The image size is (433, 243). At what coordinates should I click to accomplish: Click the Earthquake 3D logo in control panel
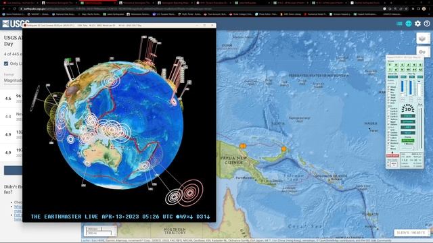point(408,109)
